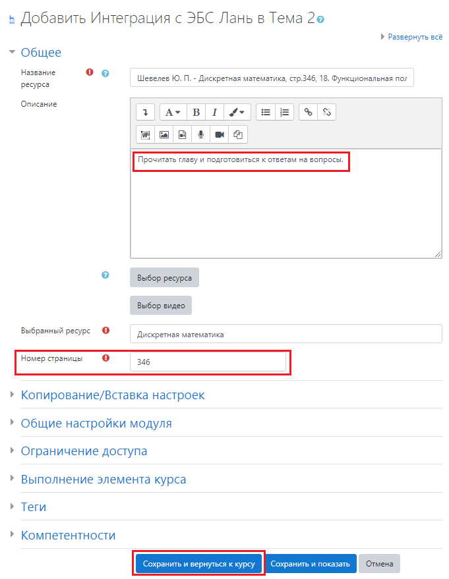Screen dimensions: 449x579
Task: Record video with the camera icon
Action: pos(220,134)
